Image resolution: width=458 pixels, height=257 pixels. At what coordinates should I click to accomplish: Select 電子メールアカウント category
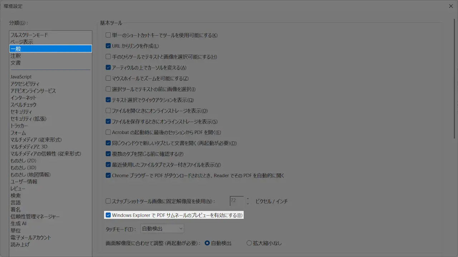tap(50, 237)
